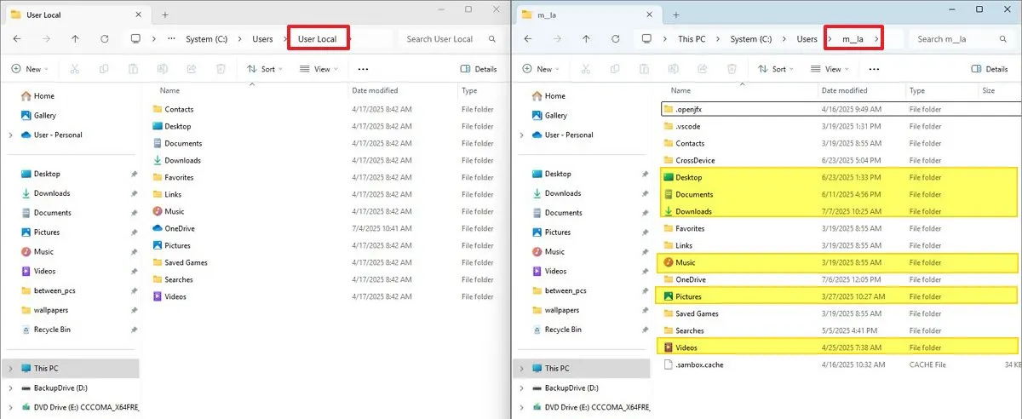Screen dimensions: 1022x419
Task: Open See more ellipsis in User Local toolbar
Action: [x=363, y=69]
